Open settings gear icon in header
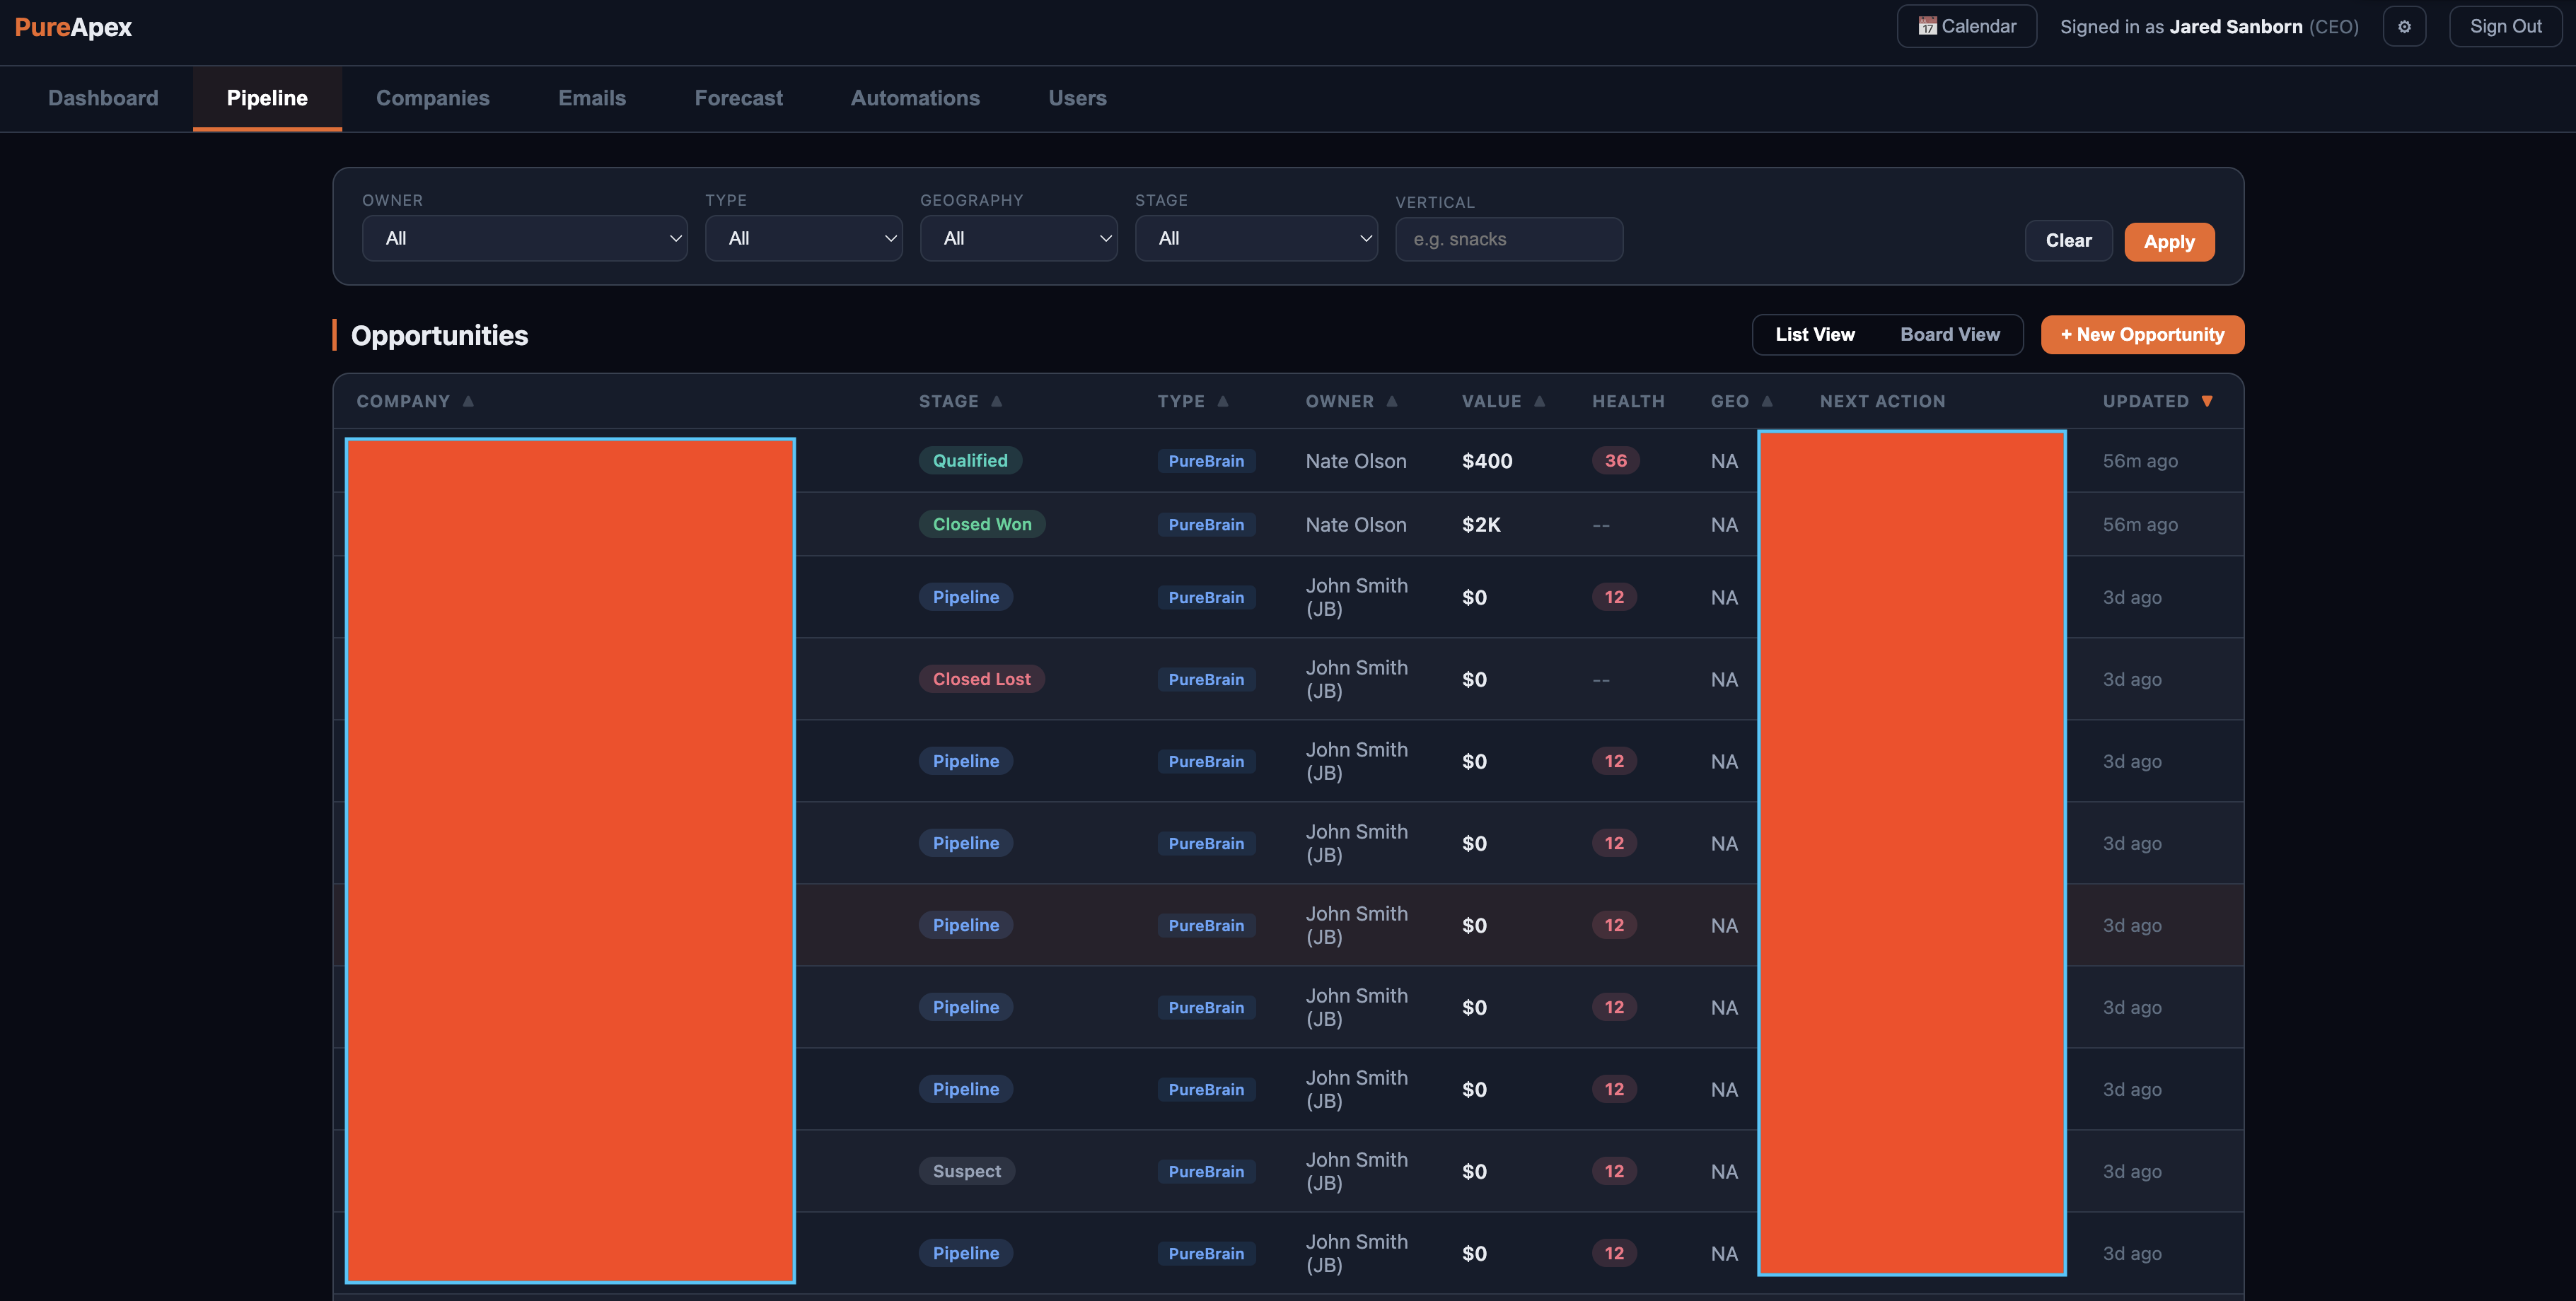2576x1301 pixels. coord(2404,27)
